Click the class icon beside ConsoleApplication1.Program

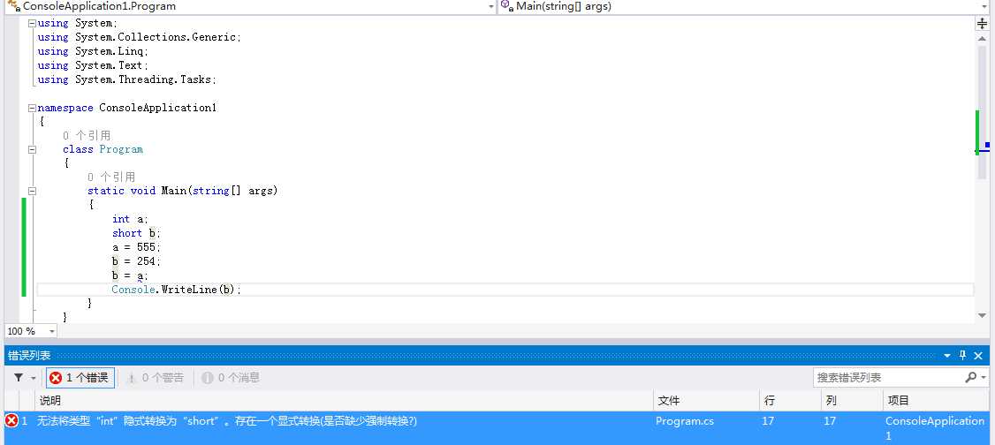[13, 6]
